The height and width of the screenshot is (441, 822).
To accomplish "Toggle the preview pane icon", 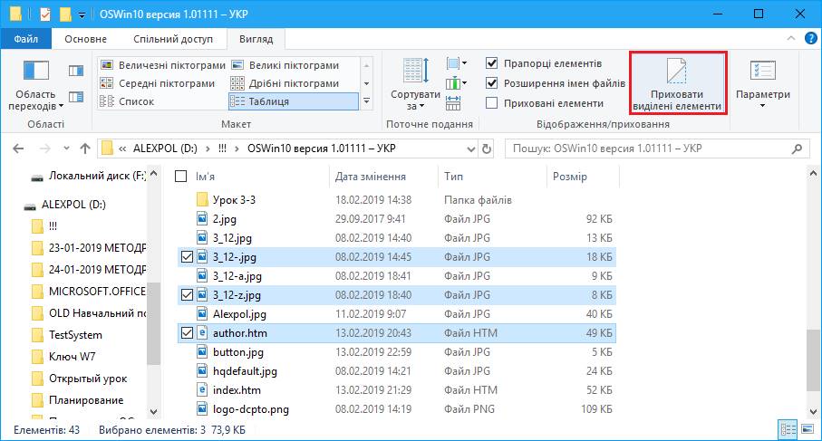I will pyautogui.click(x=76, y=71).
